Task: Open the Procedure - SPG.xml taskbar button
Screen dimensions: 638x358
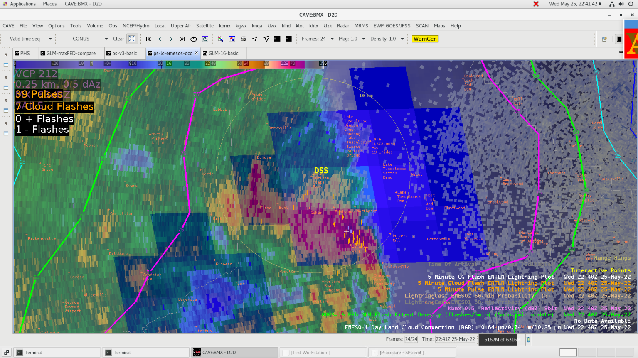Action: [412, 352]
